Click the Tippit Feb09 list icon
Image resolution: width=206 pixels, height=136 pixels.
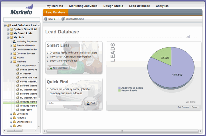(x=17, y=110)
